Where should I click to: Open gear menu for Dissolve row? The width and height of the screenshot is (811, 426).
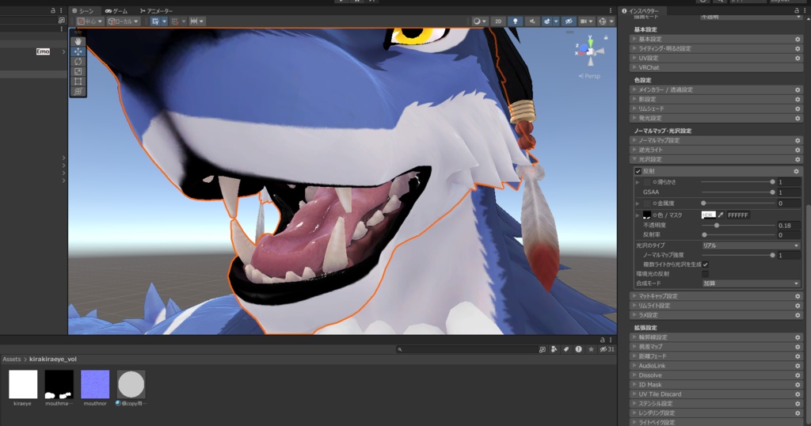coord(798,375)
